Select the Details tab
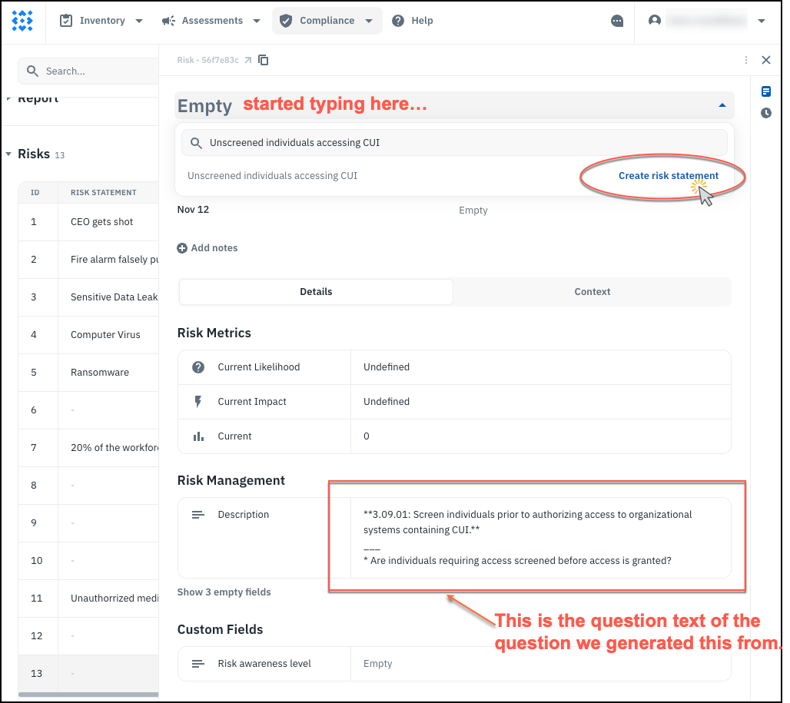Image resolution: width=790 pixels, height=703 pixels. (x=316, y=292)
